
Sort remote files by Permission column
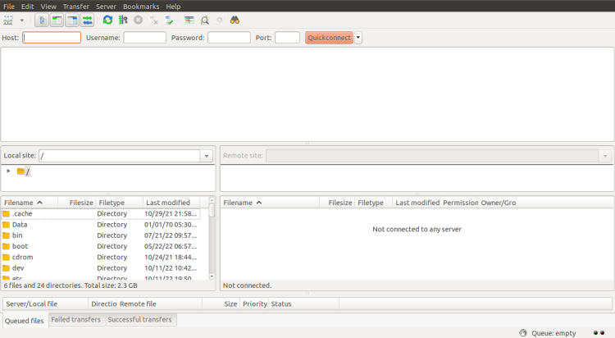click(459, 203)
